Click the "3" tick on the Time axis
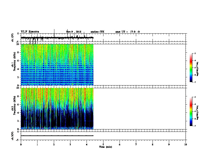Screen dimensions: 209x162 pos(70,145)
